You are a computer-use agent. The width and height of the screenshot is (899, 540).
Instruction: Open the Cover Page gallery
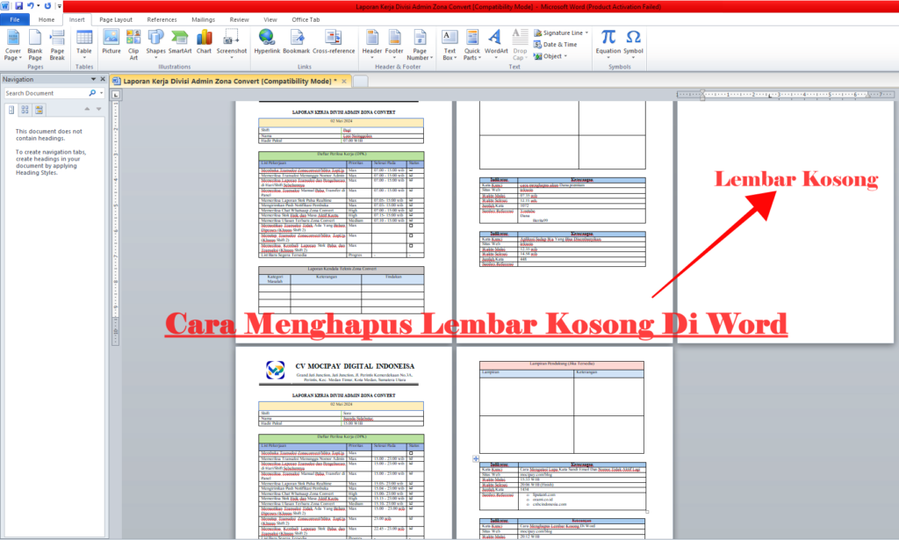click(12, 44)
